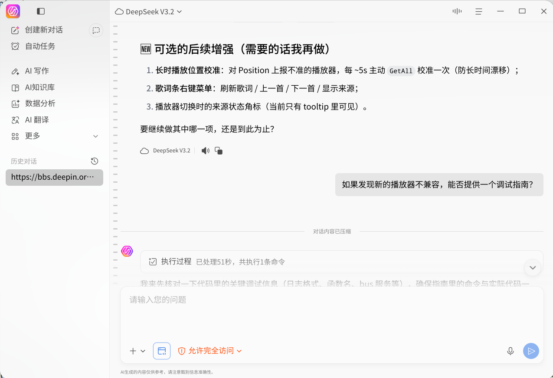The image size is (553, 378).
Task: Toggle the sidebar collapse icon
Action: pos(41,11)
